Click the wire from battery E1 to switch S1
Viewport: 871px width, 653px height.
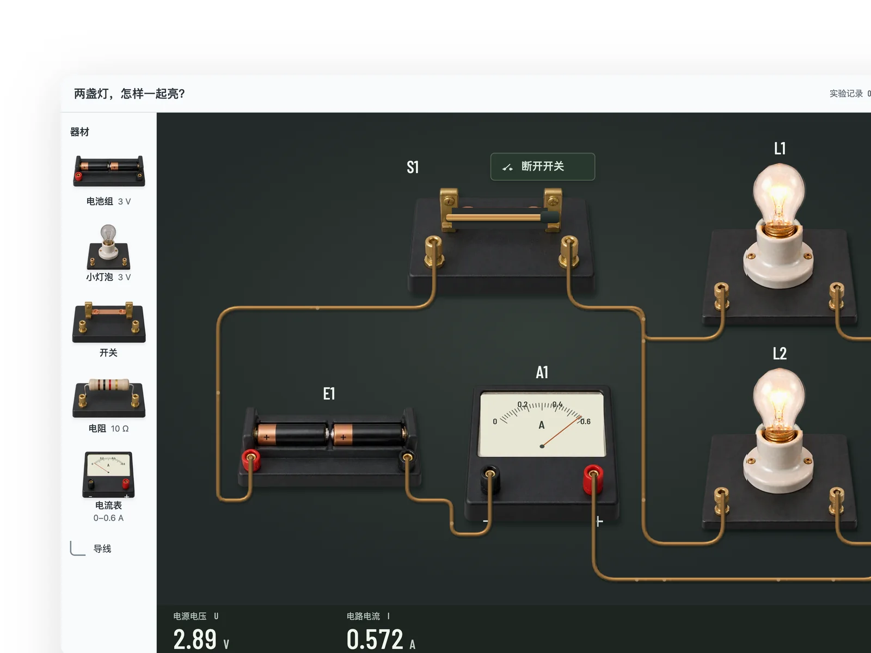tap(218, 392)
